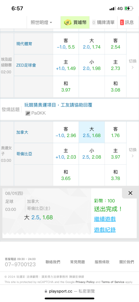Switch odds view for Olympic women's match
Screen dimensions: 139x302
pyautogui.click(x=133, y=153)
